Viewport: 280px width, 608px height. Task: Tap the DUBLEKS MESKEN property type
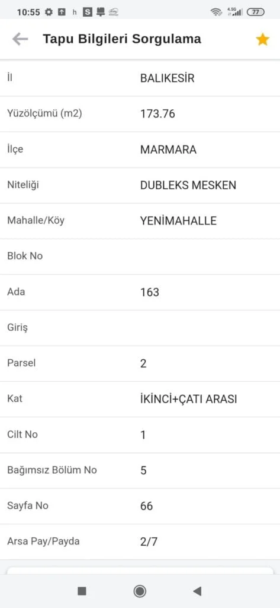(x=188, y=185)
